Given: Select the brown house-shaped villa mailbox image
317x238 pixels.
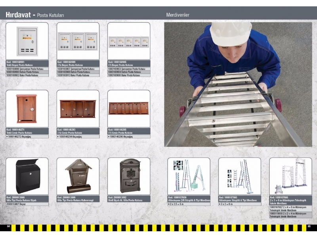Looking at the screenshot, I should point(78,177).
